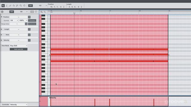
Task: Open the Controller Velocity dropdown
Action: (x=19, y=105)
